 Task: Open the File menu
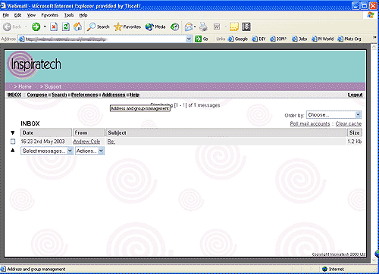(6, 15)
